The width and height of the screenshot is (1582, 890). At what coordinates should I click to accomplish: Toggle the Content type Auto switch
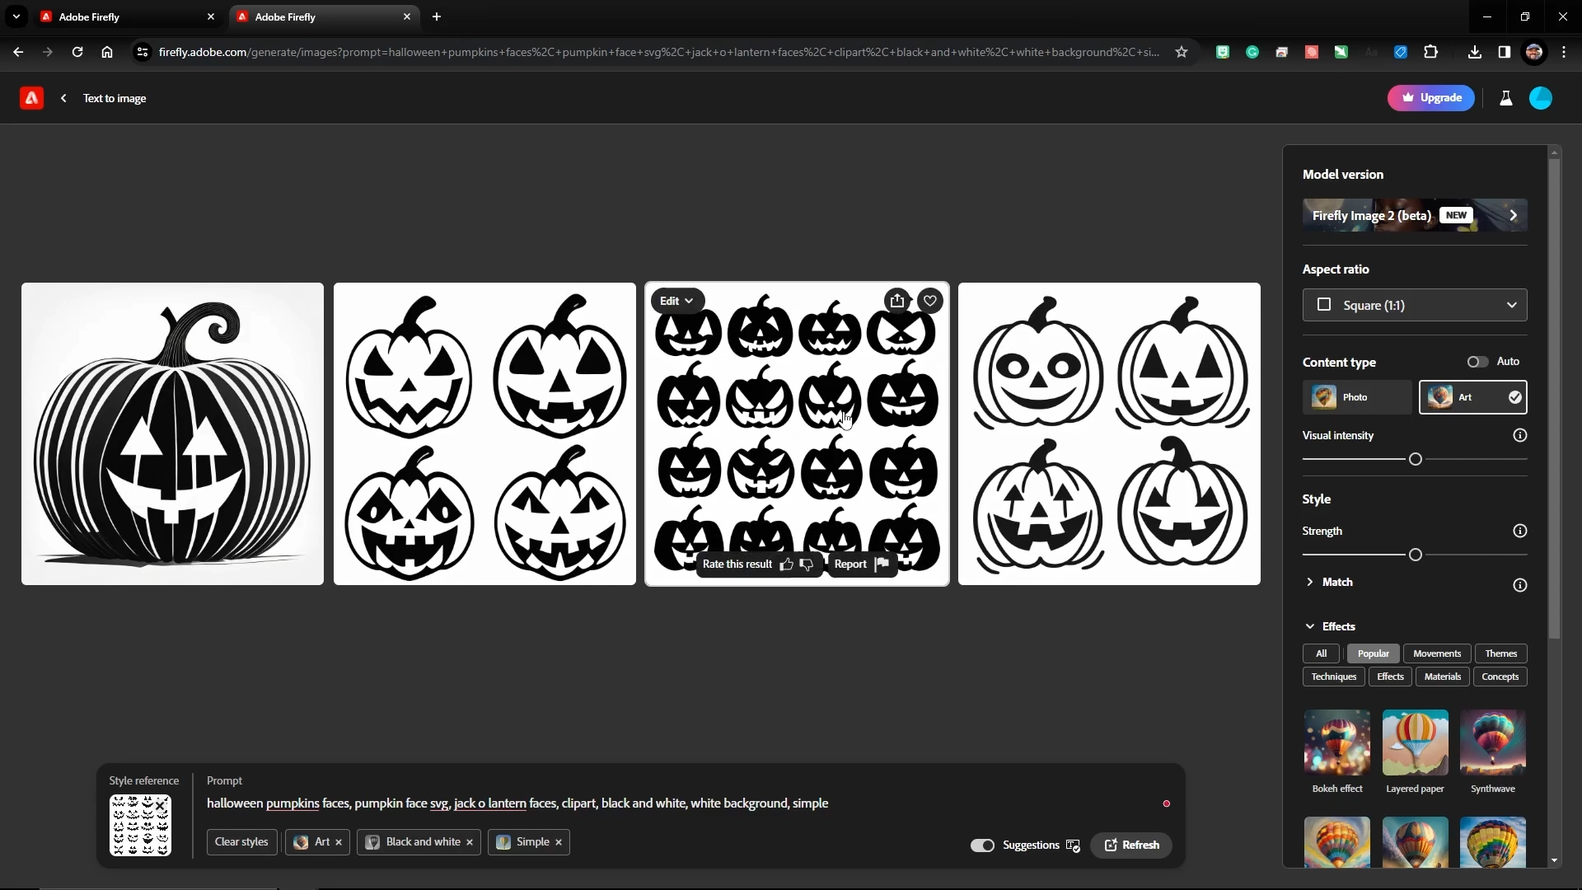point(1477,361)
